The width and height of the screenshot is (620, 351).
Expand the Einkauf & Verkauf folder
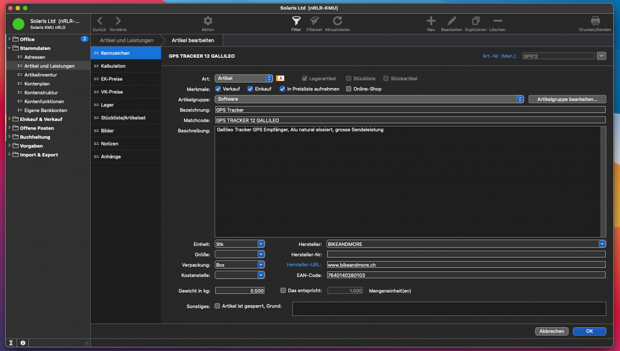tap(9, 119)
